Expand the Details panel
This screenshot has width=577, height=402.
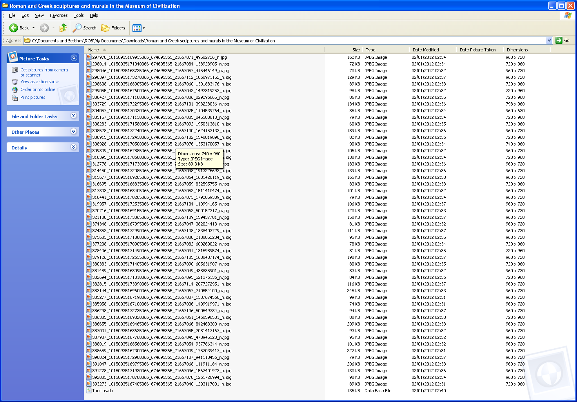[x=74, y=147]
